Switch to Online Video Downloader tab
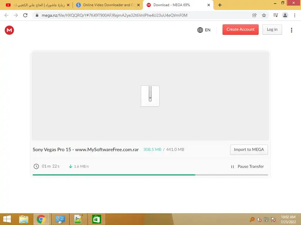This screenshot has height=225, width=301. (108, 5)
